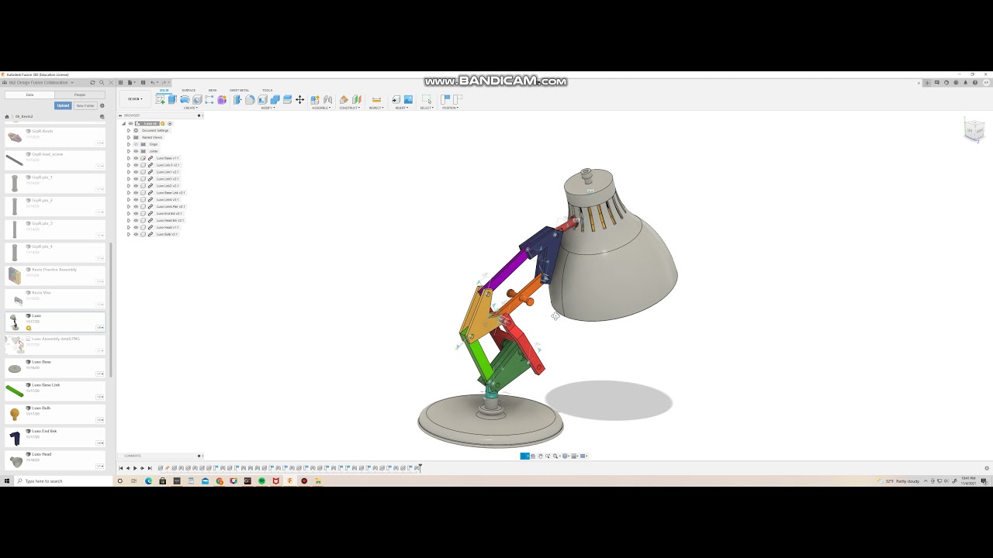Toggle visibility of Luxo End link v2:1
The height and width of the screenshot is (558, 993).
[136, 213]
